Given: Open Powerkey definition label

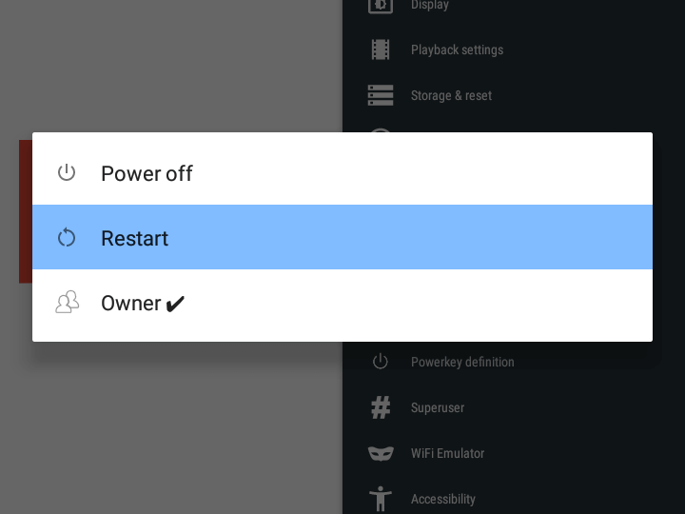Looking at the screenshot, I should click(462, 362).
